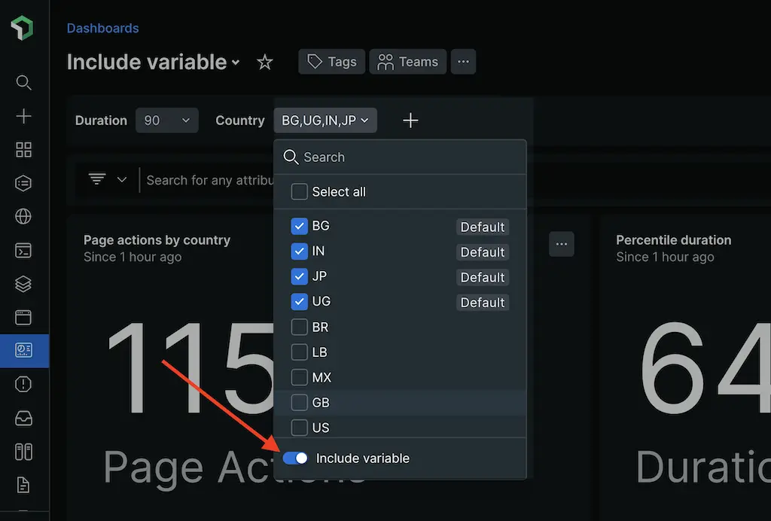Click the logo at the top of sidebar

click(x=23, y=27)
